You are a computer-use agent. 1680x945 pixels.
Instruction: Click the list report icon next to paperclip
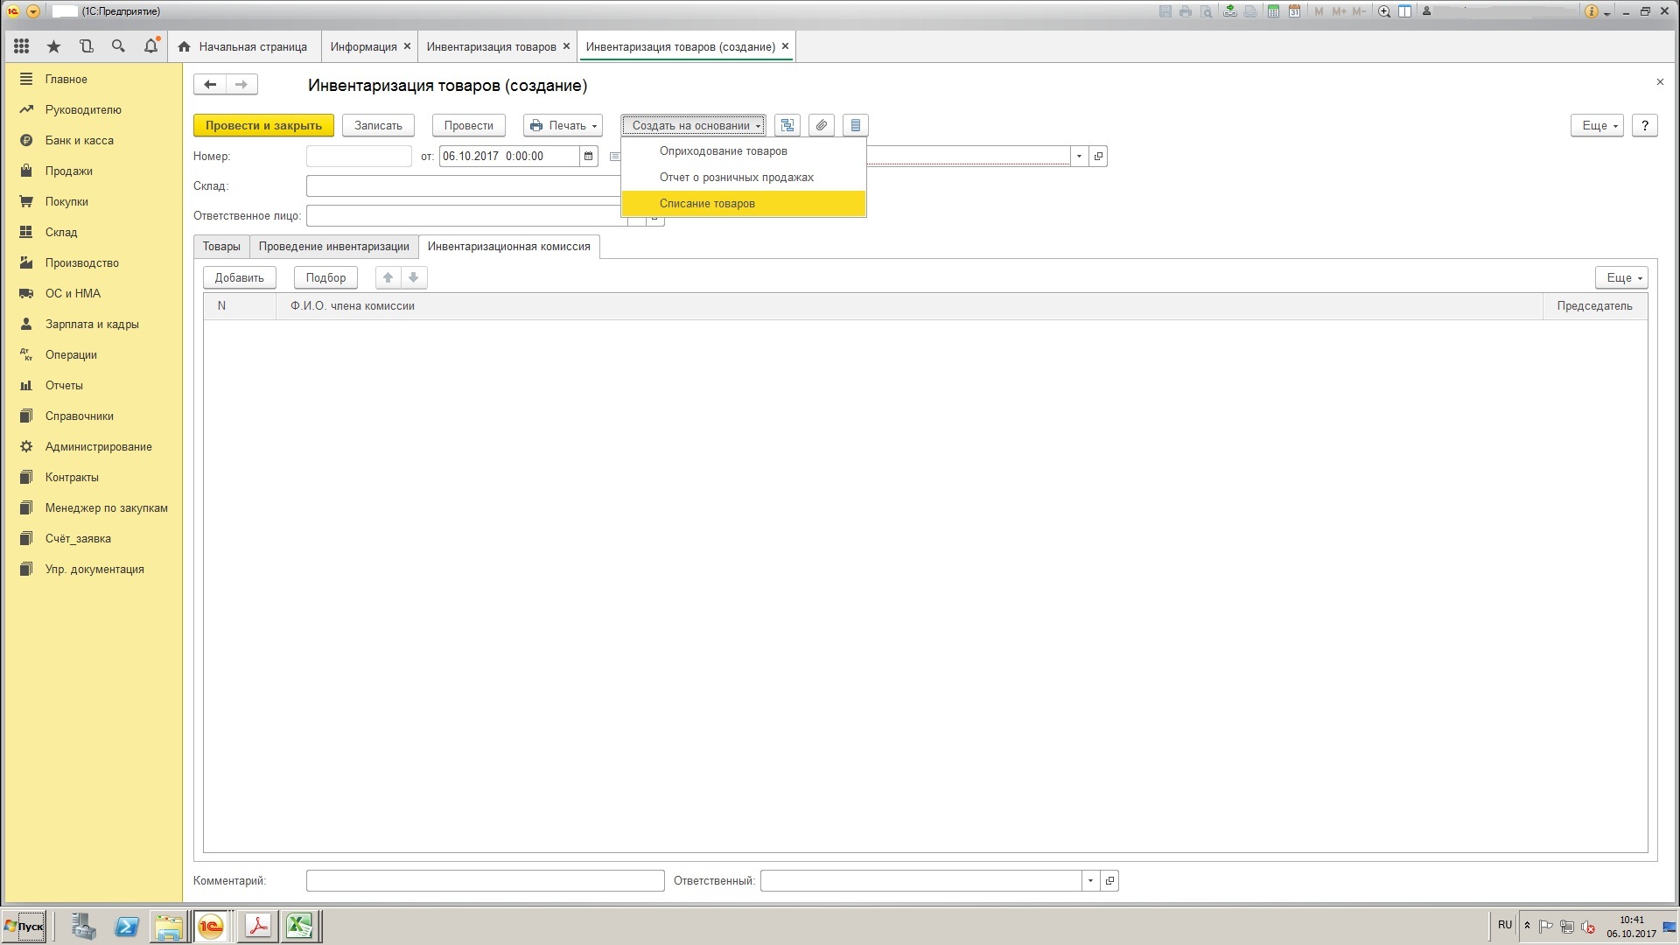[x=856, y=125]
